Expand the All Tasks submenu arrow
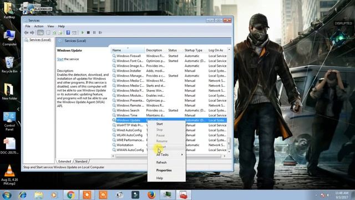The width and height of the screenshot is (355, 200). [182, 154]
